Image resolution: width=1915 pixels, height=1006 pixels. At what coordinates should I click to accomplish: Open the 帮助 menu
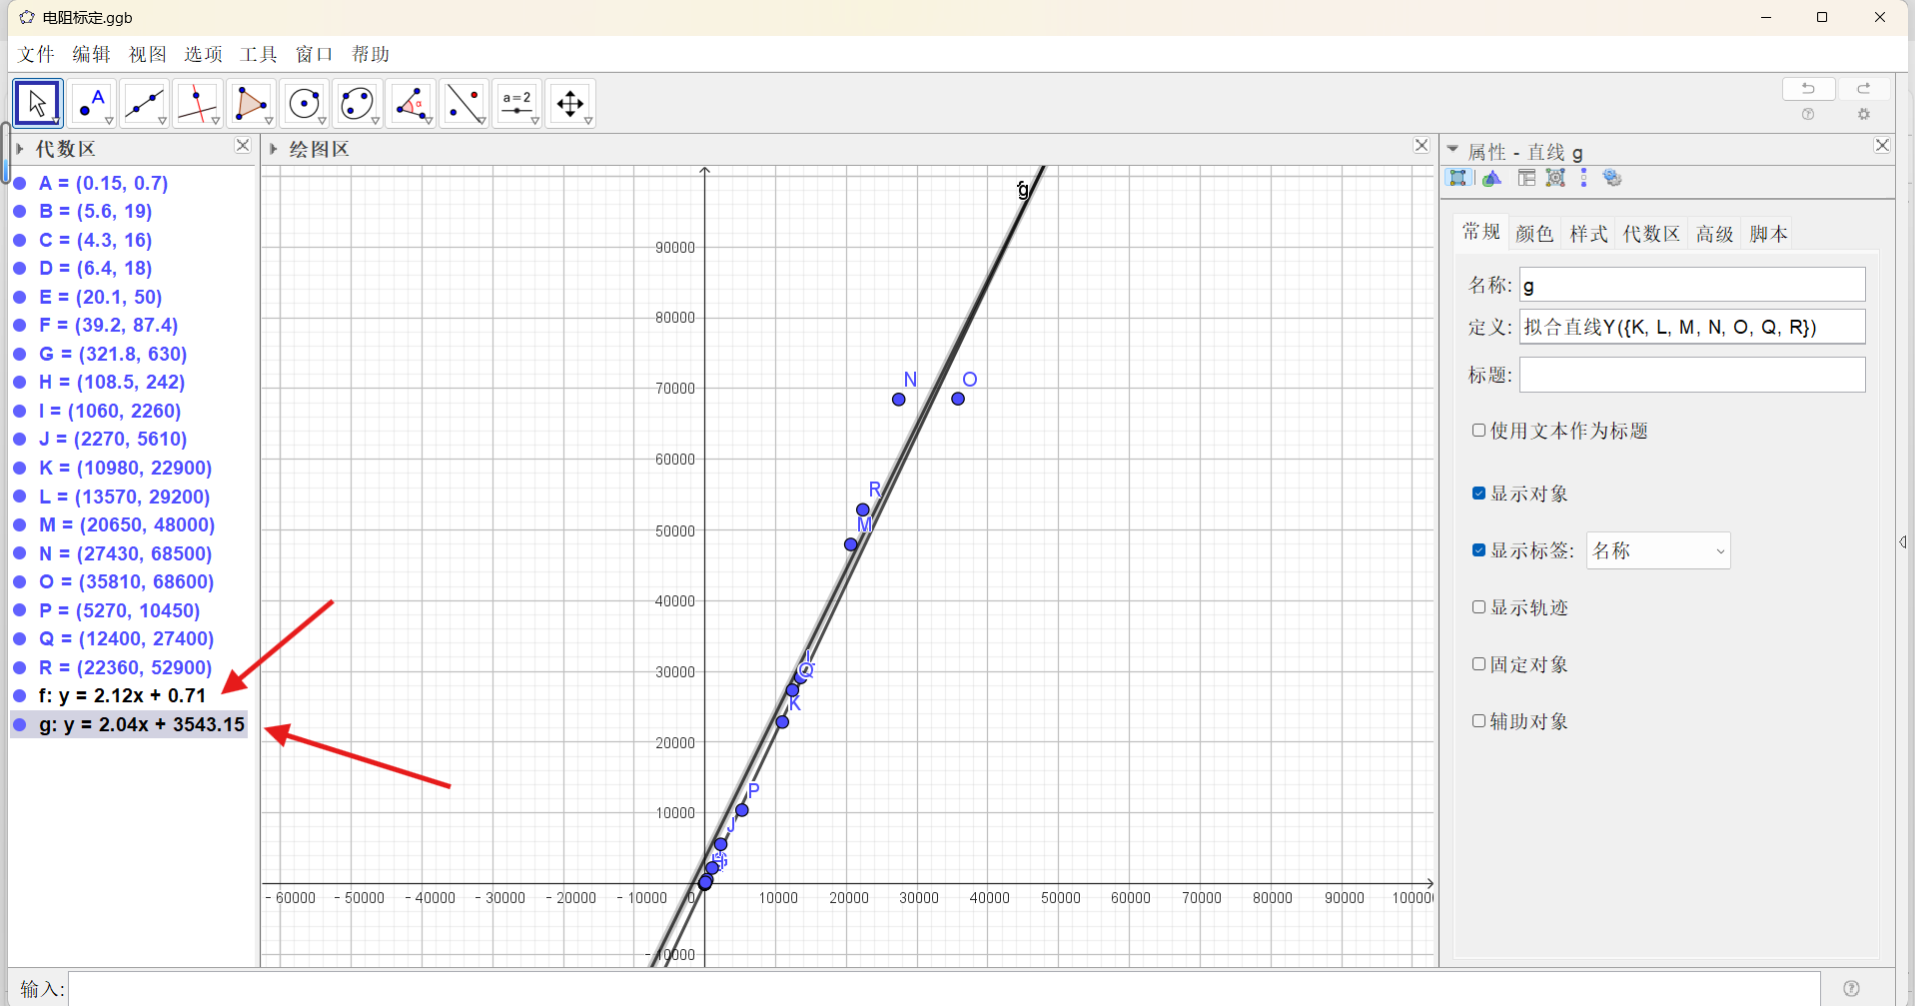[371, 54]
